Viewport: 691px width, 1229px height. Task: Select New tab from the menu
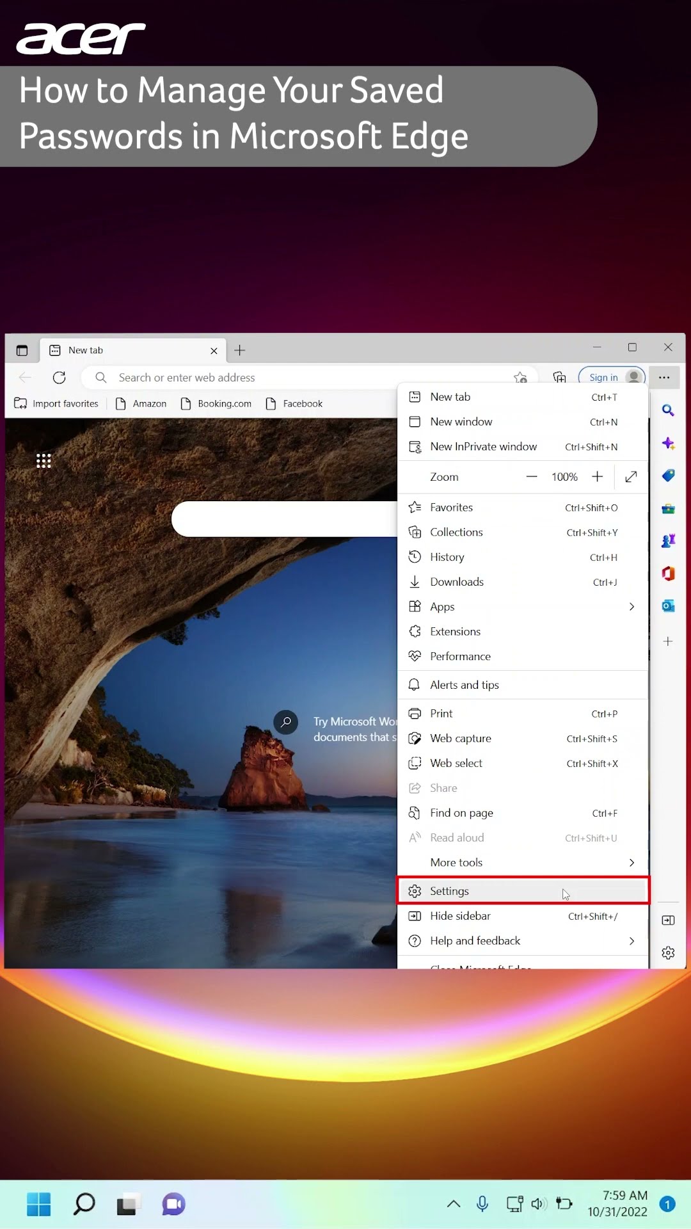[x=523, y=397]
